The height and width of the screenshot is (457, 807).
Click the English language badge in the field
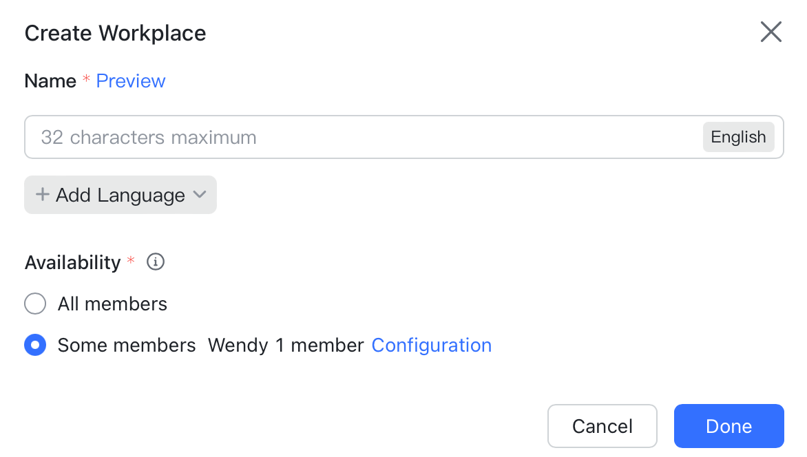pos(738,137)
